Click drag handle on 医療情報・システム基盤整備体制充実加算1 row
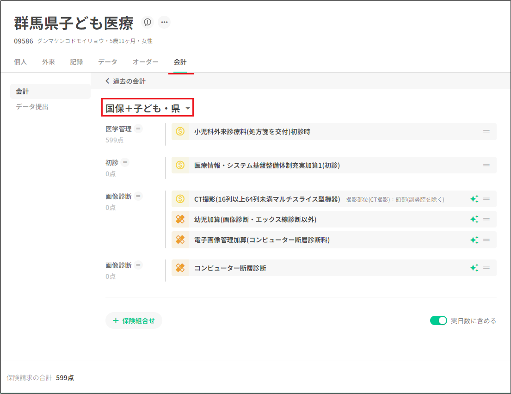Screen dimensions: 511x394 tap(486, 165)
